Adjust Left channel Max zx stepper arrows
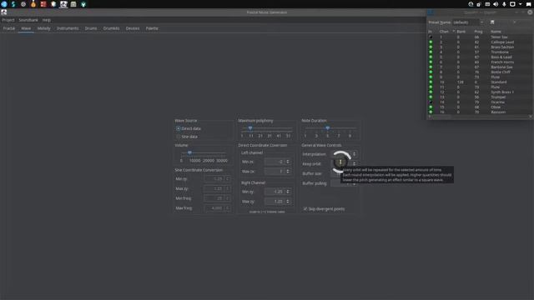This screenshot has height=300, width=534. (x=288, y=172)
